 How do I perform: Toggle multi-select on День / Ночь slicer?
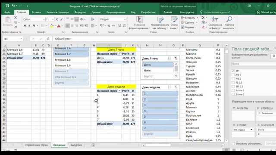coord(169,59)
